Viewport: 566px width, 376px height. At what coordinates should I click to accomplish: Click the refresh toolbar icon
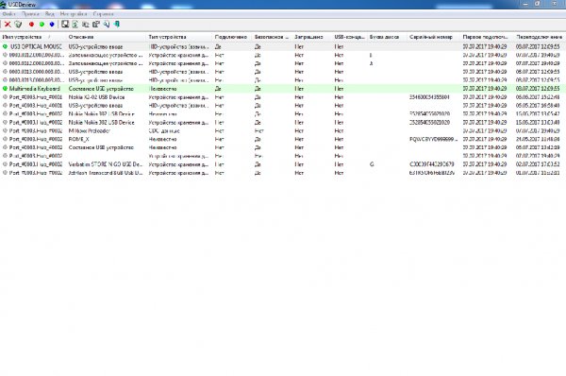[75, 25]
